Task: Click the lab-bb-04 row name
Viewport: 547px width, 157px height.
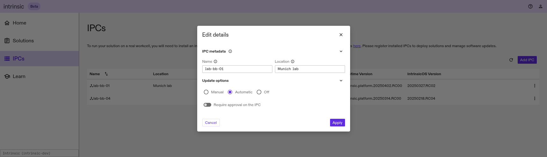Action: click(x=102, y=98)
